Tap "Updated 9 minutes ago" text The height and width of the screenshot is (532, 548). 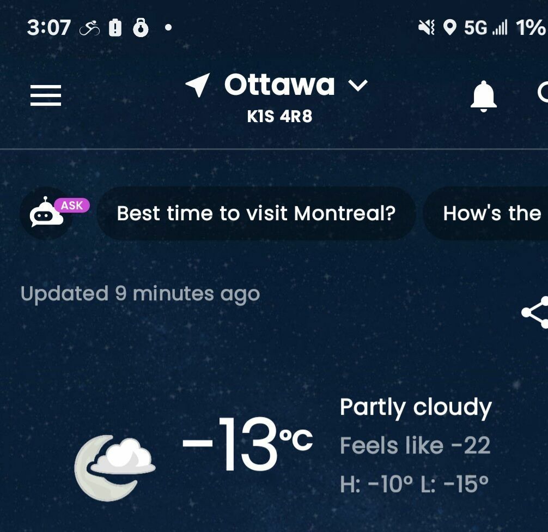click(x=140, y=294)
